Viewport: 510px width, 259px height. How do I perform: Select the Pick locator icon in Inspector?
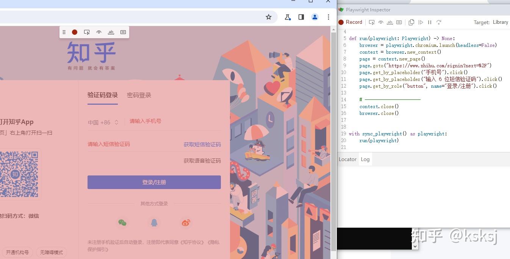pos(372,22)
